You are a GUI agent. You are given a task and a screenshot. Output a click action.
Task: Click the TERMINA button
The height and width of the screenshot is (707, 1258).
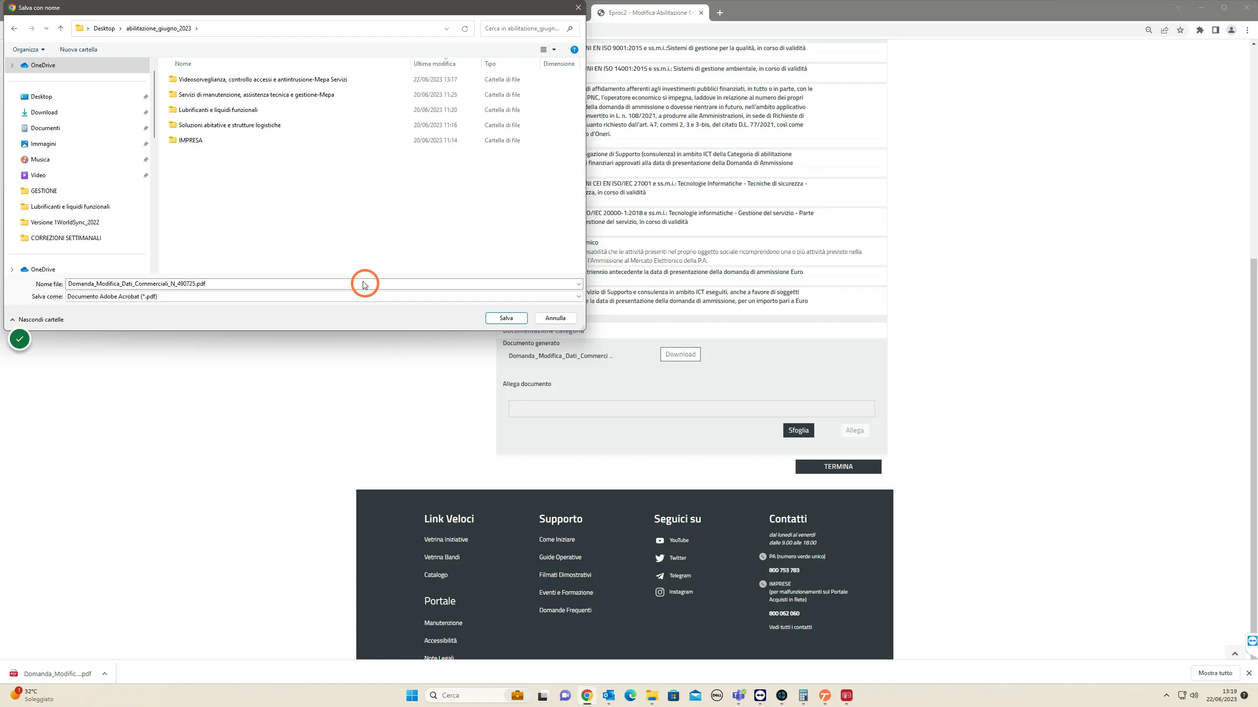click(838, 466)
